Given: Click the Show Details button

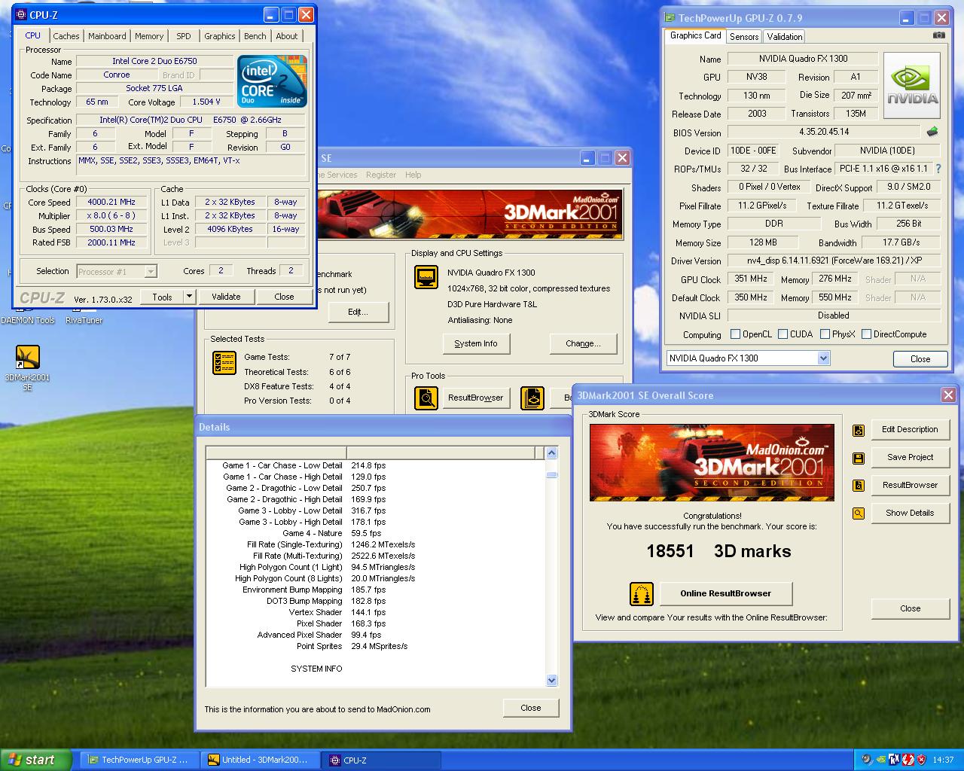Looking at the screenshot, I should pos(910,513).
